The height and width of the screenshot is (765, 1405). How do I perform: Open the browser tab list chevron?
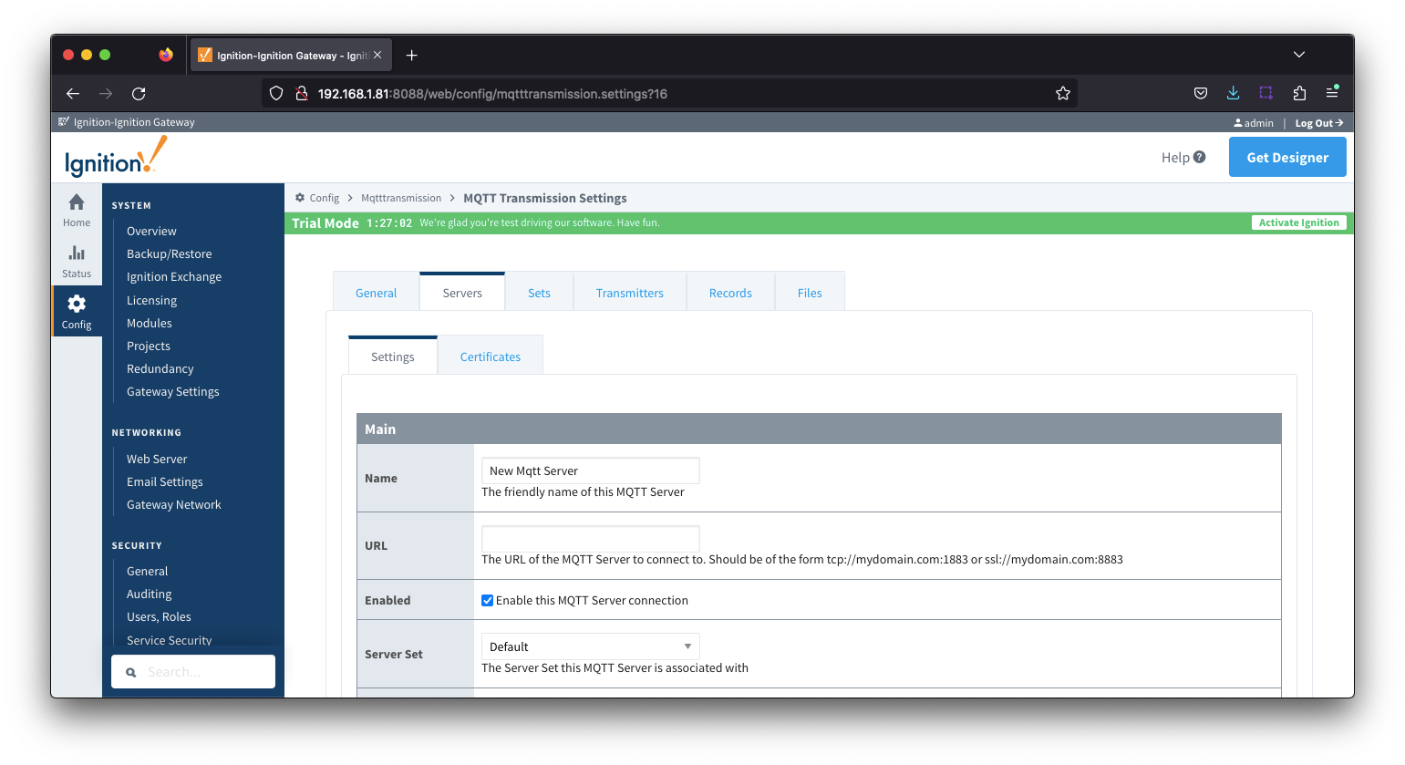1299,55
